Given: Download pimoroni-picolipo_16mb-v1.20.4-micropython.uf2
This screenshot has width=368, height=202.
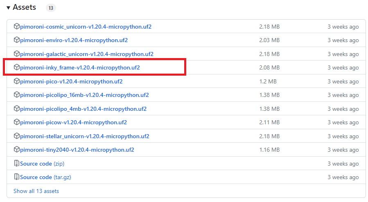Looking at the screenshot, I should pyautogui.click(x=84, y=95).
